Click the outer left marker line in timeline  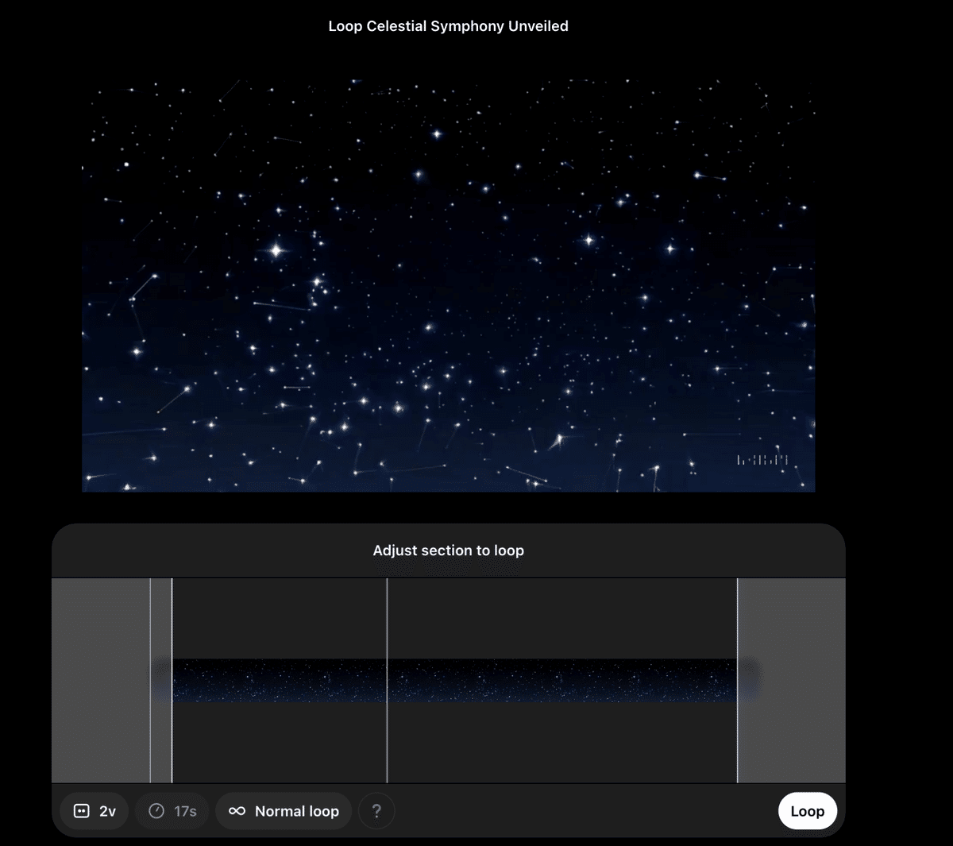coord(150,681)
